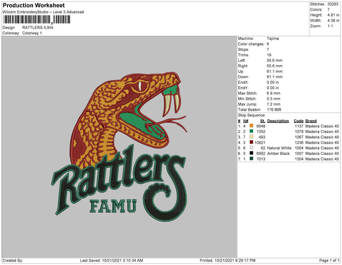This screenshot has height=265, width=342.
Task: Click the dark red swatch, code 1236
Action: pos(251,142)
